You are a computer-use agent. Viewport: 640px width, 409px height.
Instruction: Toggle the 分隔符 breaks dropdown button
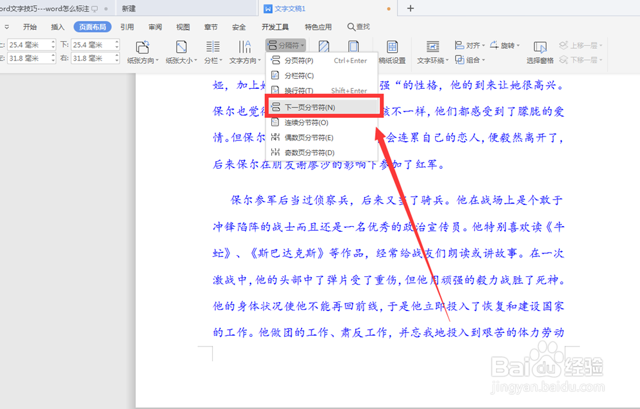pyautogui.click(x=286, y=45)
